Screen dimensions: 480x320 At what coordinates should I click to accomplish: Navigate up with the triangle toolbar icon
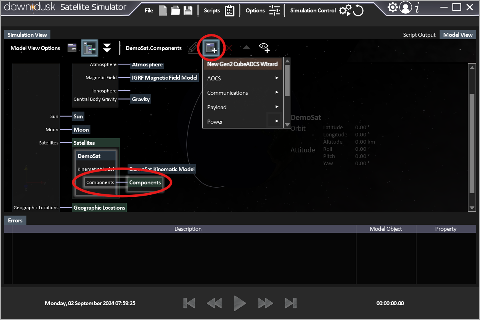point(246,48)
